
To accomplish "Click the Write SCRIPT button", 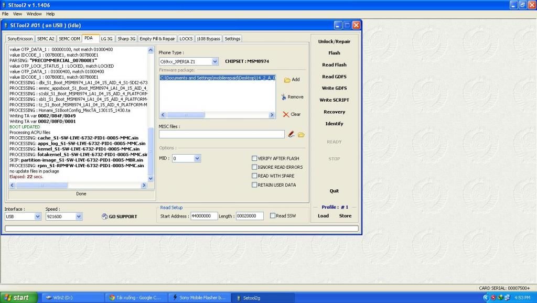I will (x=334, y=100).
